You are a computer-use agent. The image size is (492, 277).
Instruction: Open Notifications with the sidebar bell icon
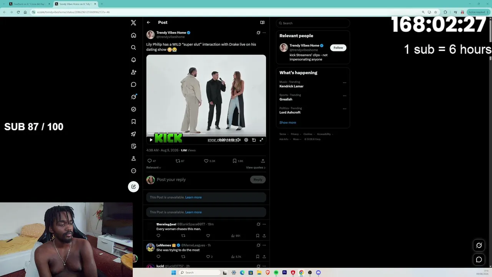(x=133, y=60)
